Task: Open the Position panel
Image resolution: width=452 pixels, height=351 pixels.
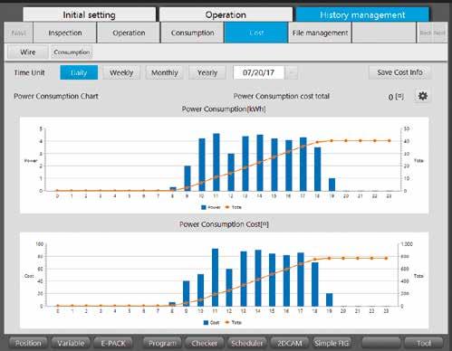Action: 28,343
